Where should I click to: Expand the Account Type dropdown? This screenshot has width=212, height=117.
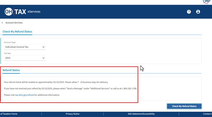point(25,47)
